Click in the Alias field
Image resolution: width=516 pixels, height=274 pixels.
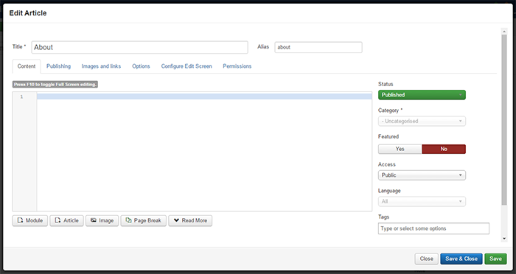(318, 47)
